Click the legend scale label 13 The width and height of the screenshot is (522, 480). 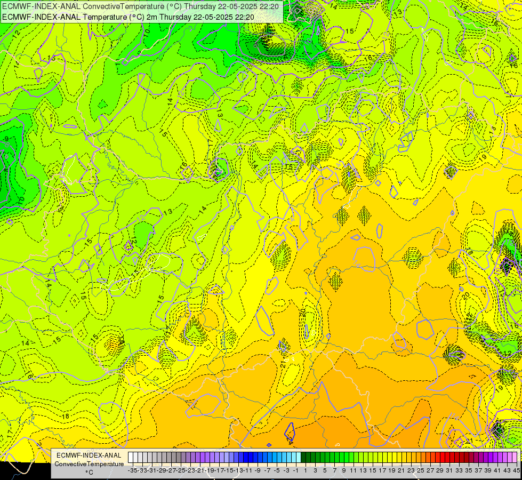[x=363, y=470]
